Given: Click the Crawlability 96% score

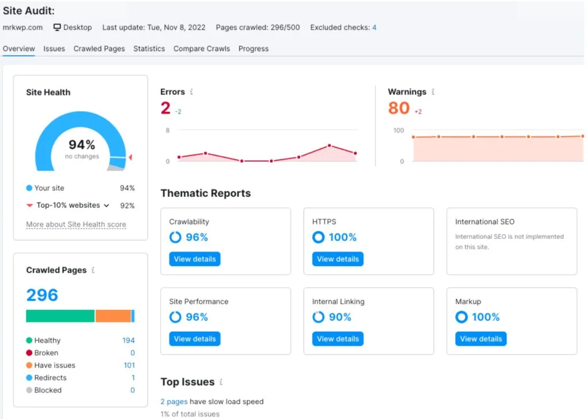Looking at the screenshot, I should (x=197, y=237).
